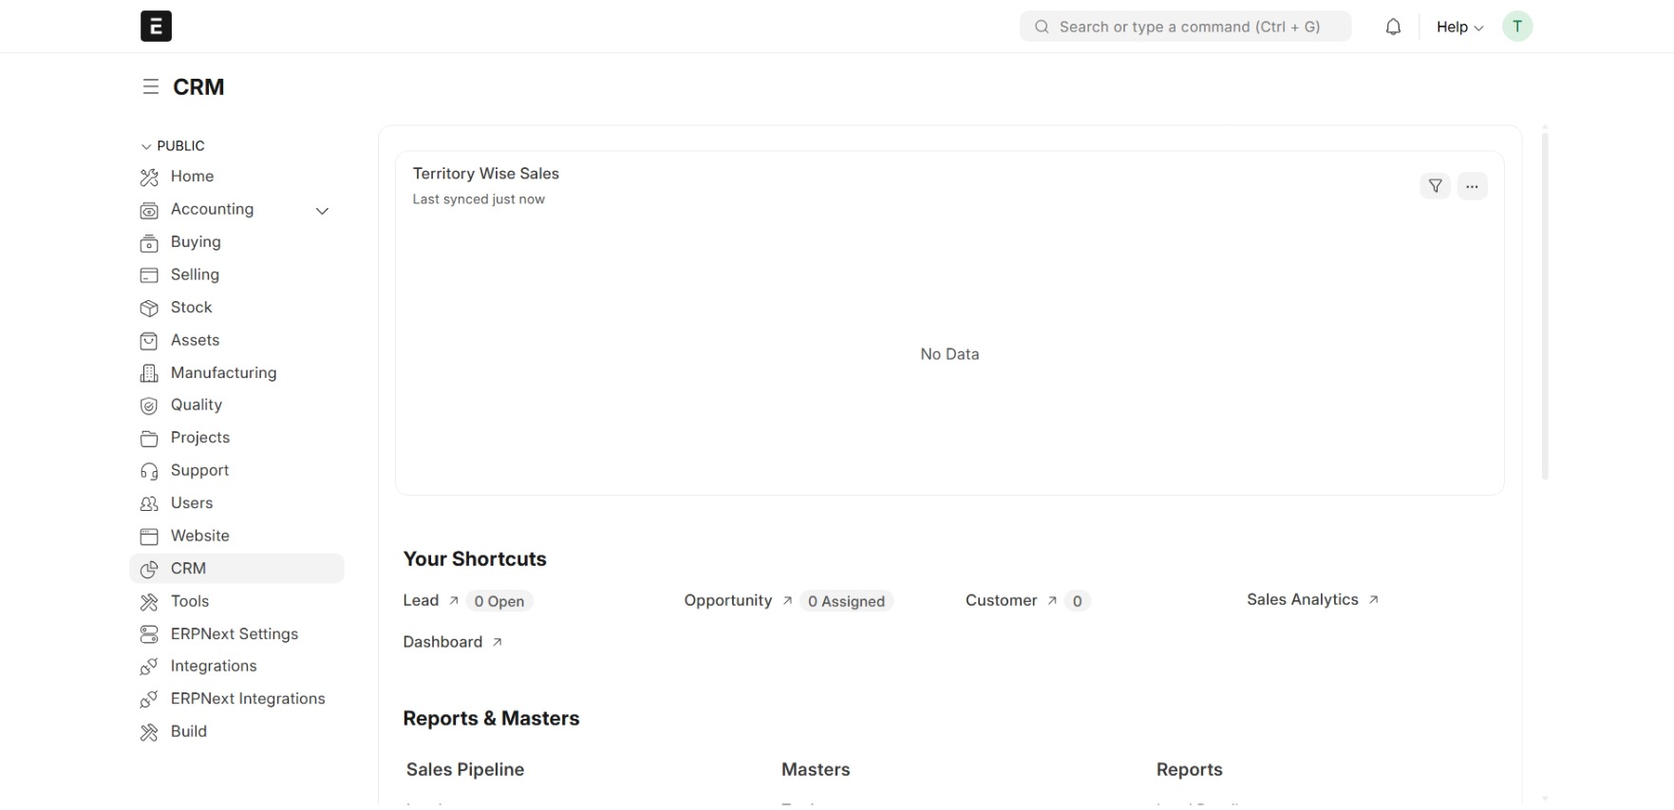Click the Selling sidebar icon
The image size is (1674, 810).
149,275
